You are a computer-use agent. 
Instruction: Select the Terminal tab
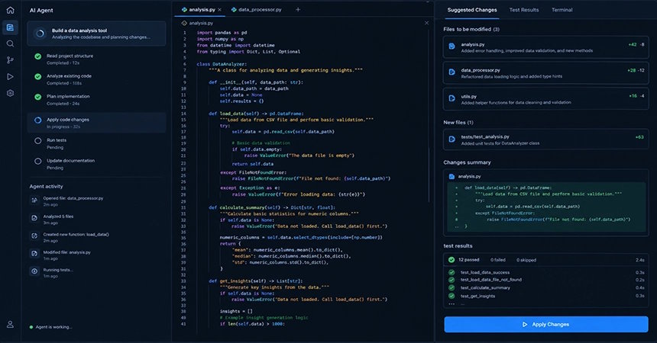click(562, 10)
